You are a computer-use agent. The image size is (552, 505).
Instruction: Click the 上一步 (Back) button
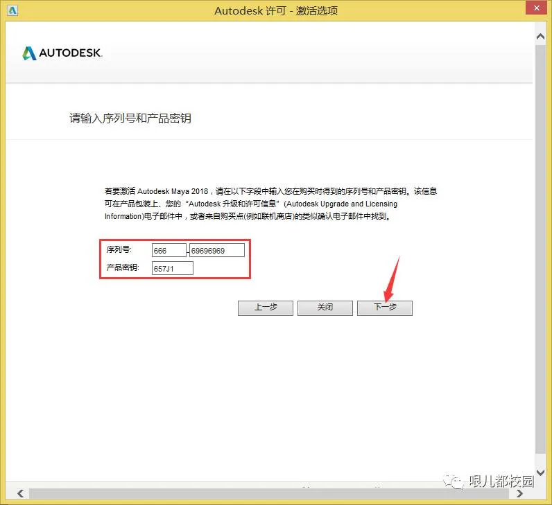(x=266, y=308)
